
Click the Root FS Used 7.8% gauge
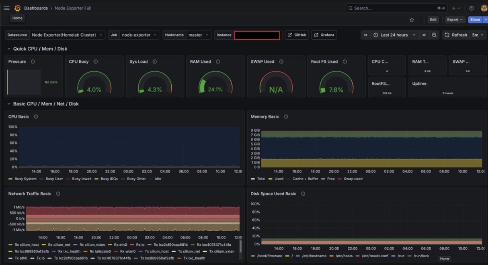pyautogui.click(x=336, y=84)
